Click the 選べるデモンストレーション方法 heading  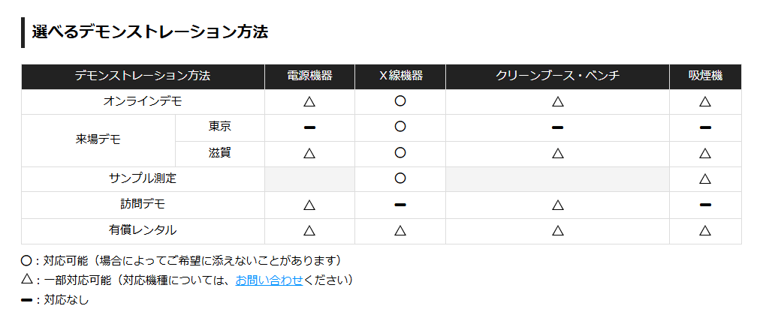tap(150, 32)
